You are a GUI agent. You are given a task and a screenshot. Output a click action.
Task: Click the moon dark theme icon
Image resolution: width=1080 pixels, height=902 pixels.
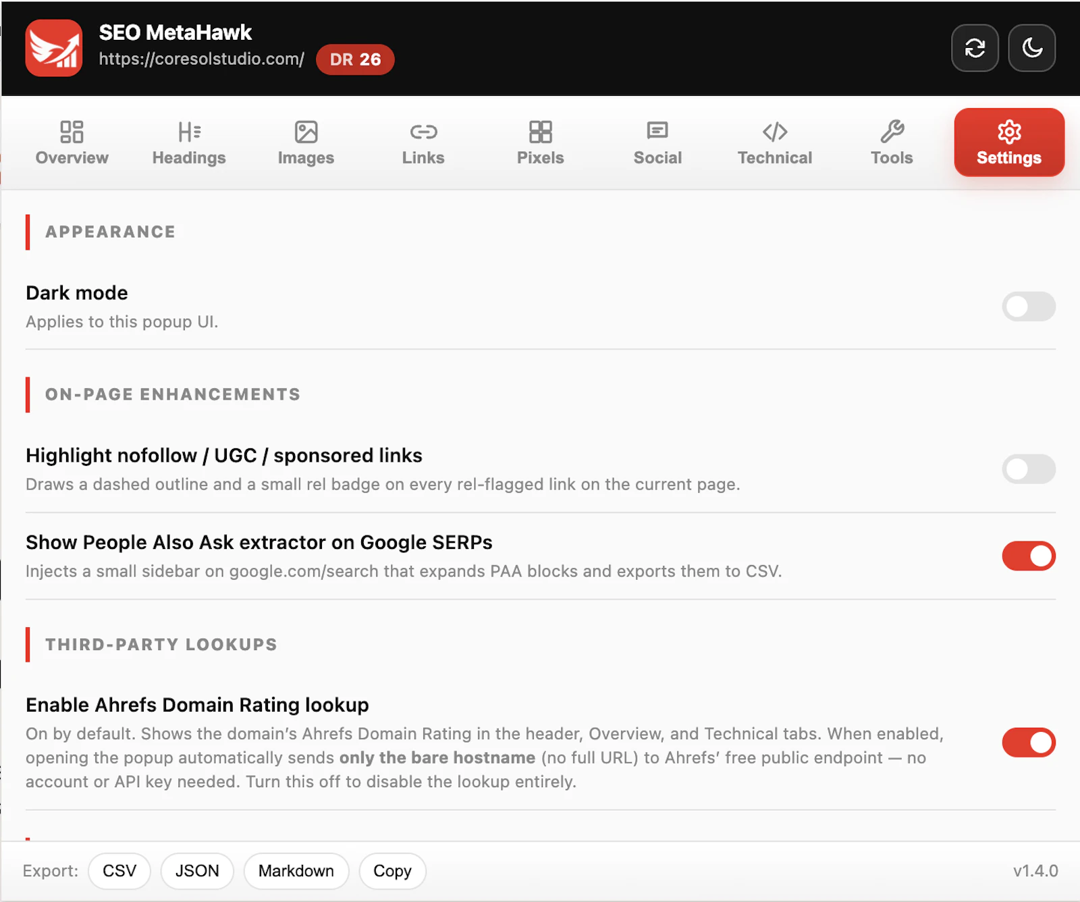coord(1032,48)
